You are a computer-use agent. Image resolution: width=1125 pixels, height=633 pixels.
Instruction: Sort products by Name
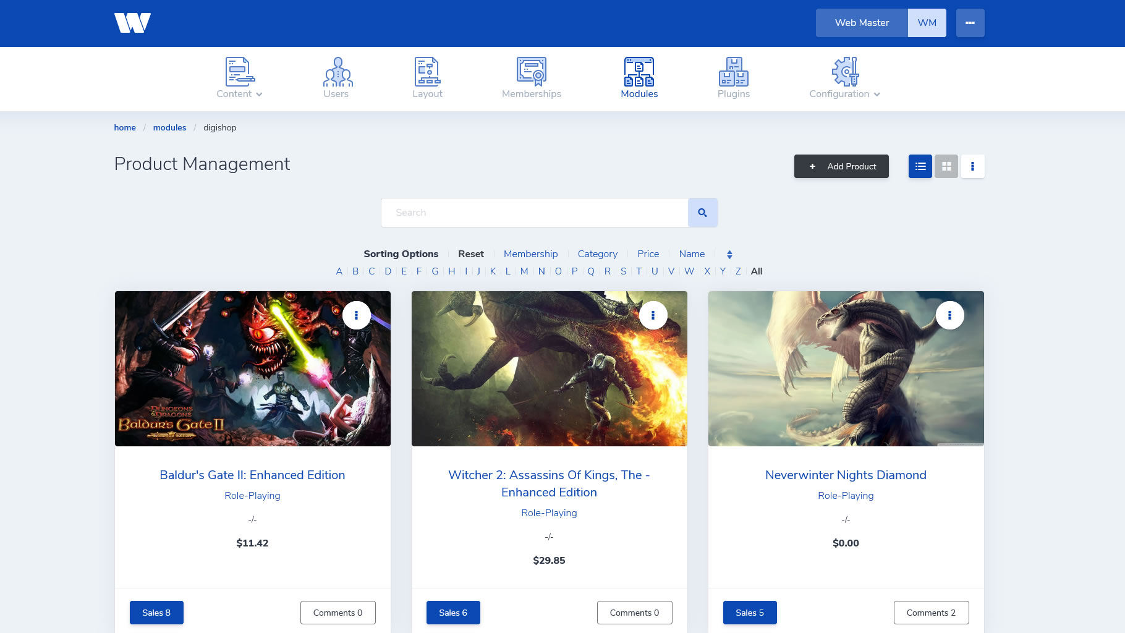(x=692, y=254)
